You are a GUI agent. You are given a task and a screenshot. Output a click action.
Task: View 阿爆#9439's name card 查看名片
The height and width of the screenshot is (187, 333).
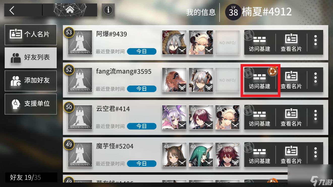[291, 43]
